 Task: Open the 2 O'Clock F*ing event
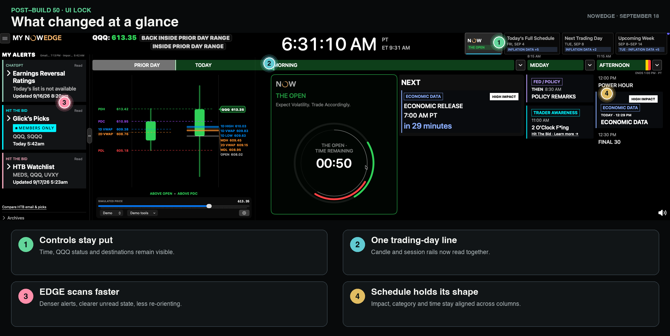point(550,128)
